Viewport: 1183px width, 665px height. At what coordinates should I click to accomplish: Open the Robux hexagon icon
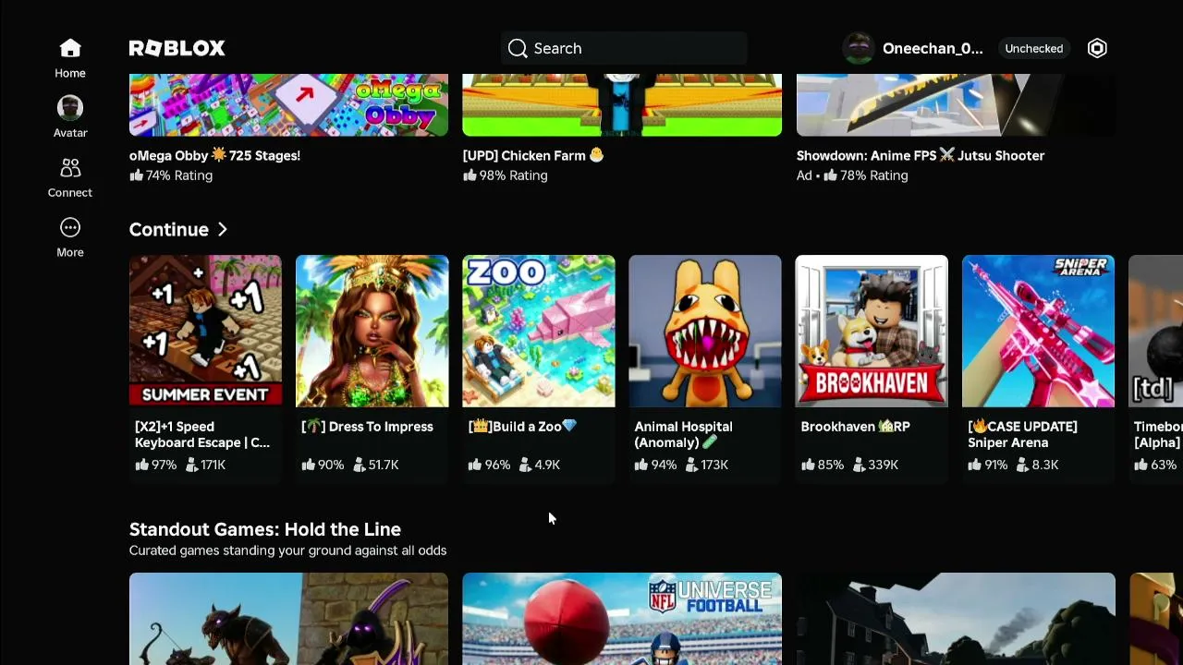pyautogui.click(x=1097, y=48)
